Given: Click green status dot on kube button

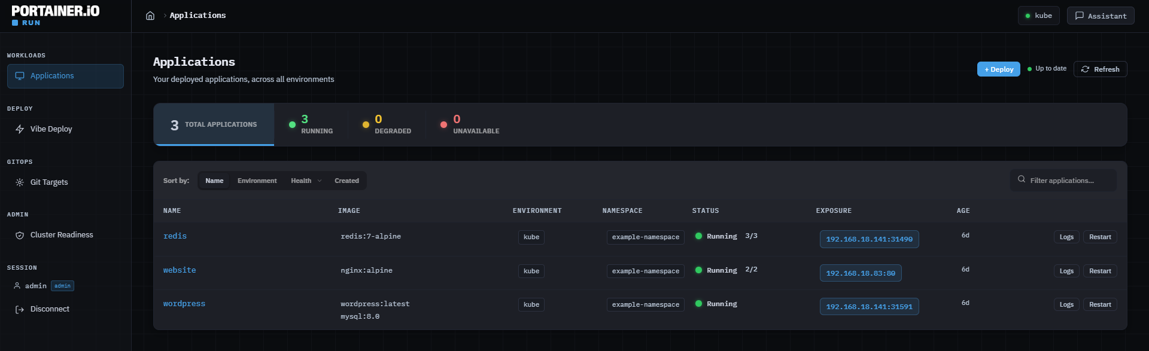Looking at the screenshot, I should [x=1028, y=16].
